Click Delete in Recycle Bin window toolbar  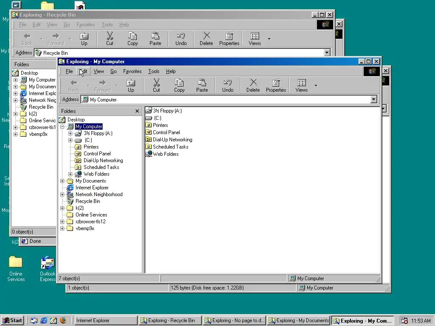click(206, 39)
